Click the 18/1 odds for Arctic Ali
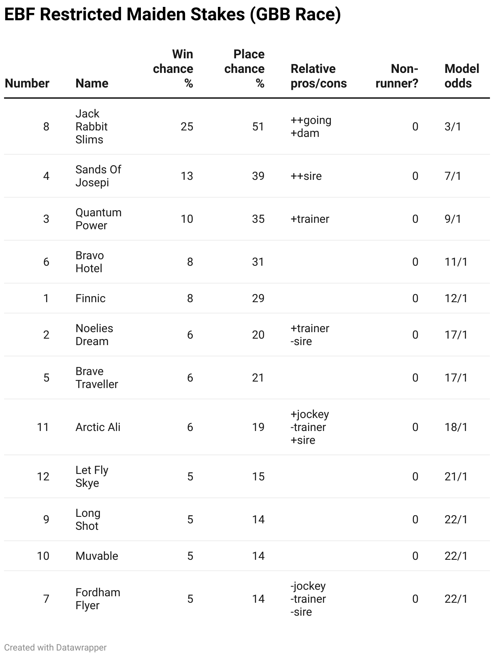The image size is (494, 657). 456,427
